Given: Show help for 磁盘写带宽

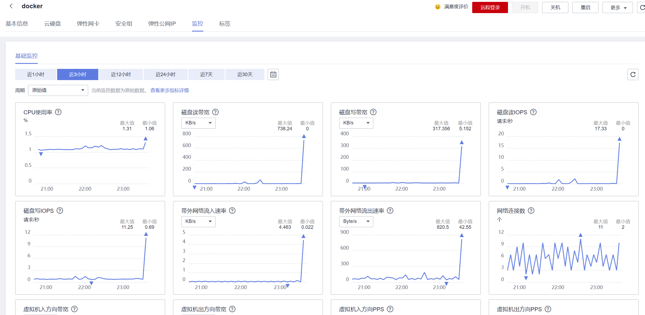Looking at the screenshot, I should coord(373,112).
